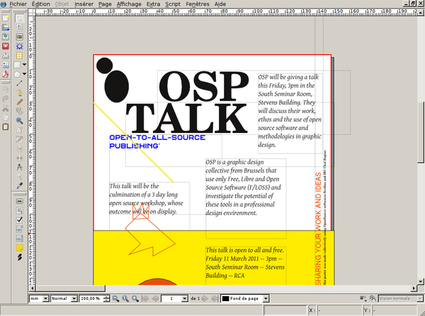Open the Aide menu
Screen dimensions: 425x316
220,4
